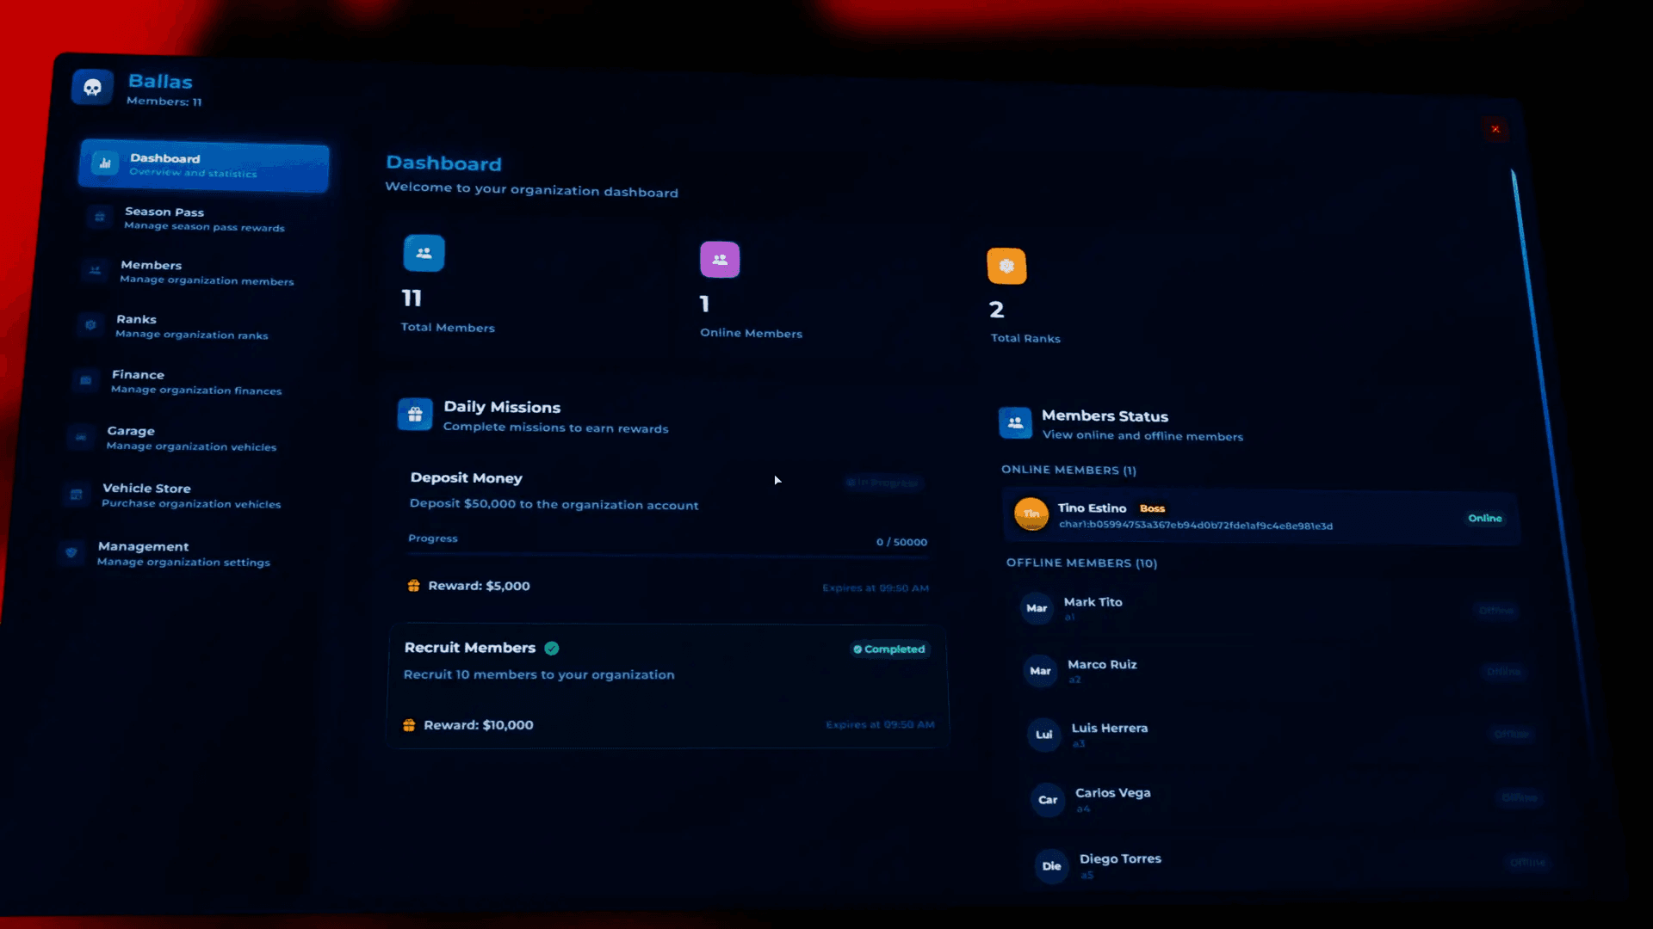Click the Members Status people icon

pos(1015,422)
